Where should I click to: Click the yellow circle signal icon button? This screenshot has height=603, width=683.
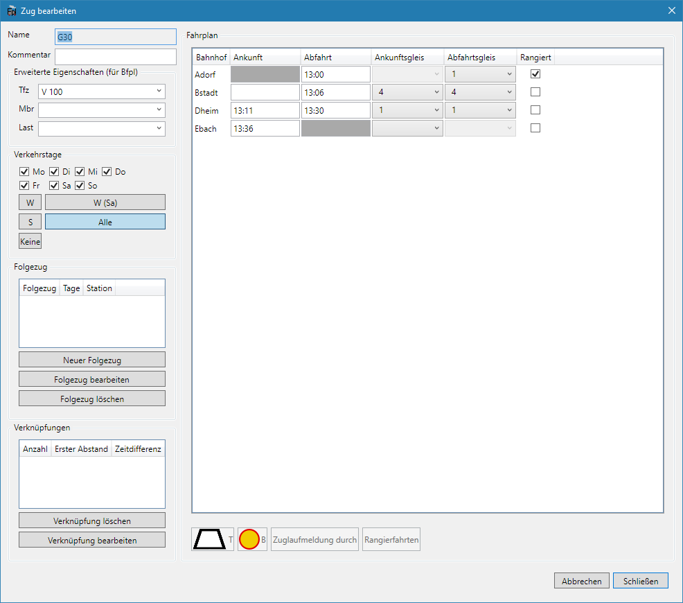[252, 539]
